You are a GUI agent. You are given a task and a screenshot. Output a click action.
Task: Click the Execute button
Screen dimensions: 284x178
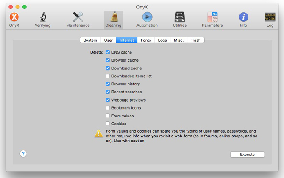tap(248, 154)
